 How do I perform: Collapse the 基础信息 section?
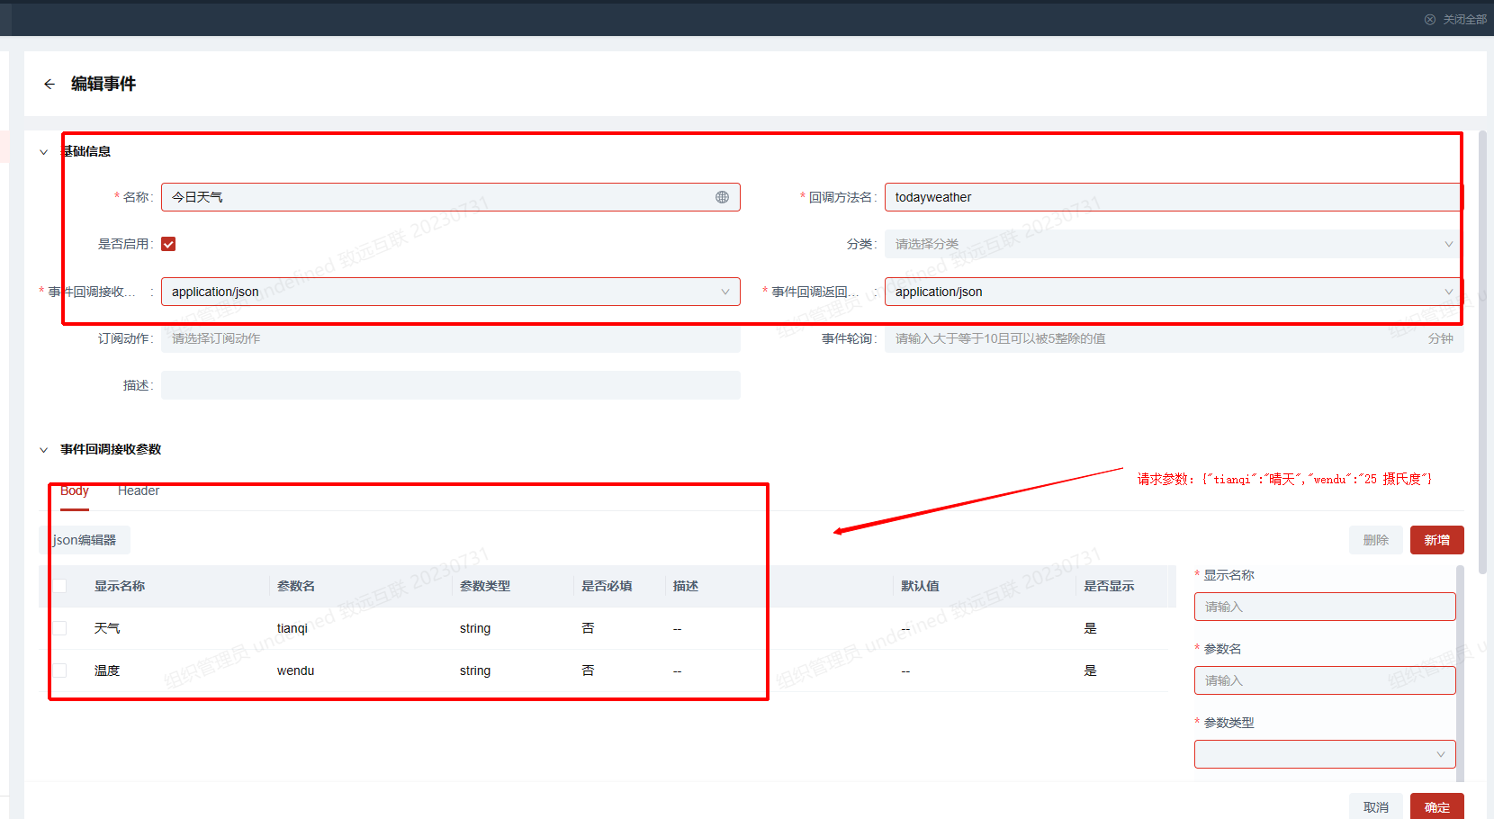tap(43, 152)
